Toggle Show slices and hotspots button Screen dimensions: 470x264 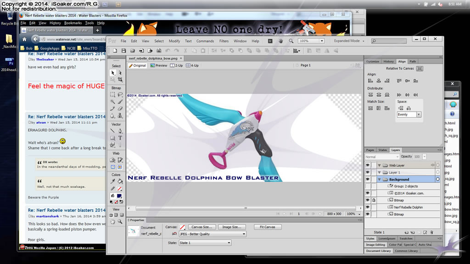coord(120,167)
